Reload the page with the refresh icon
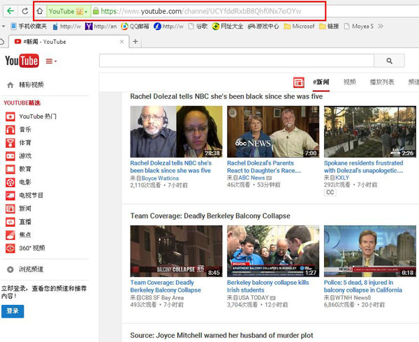419x342 pixels. click(x=25, y=11)
